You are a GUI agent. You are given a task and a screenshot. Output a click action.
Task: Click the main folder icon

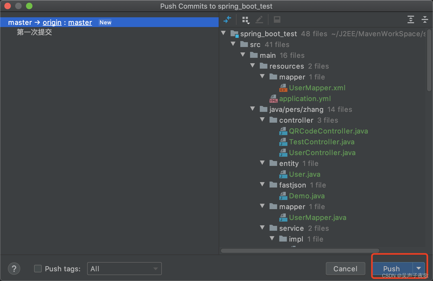click(254, 55)
